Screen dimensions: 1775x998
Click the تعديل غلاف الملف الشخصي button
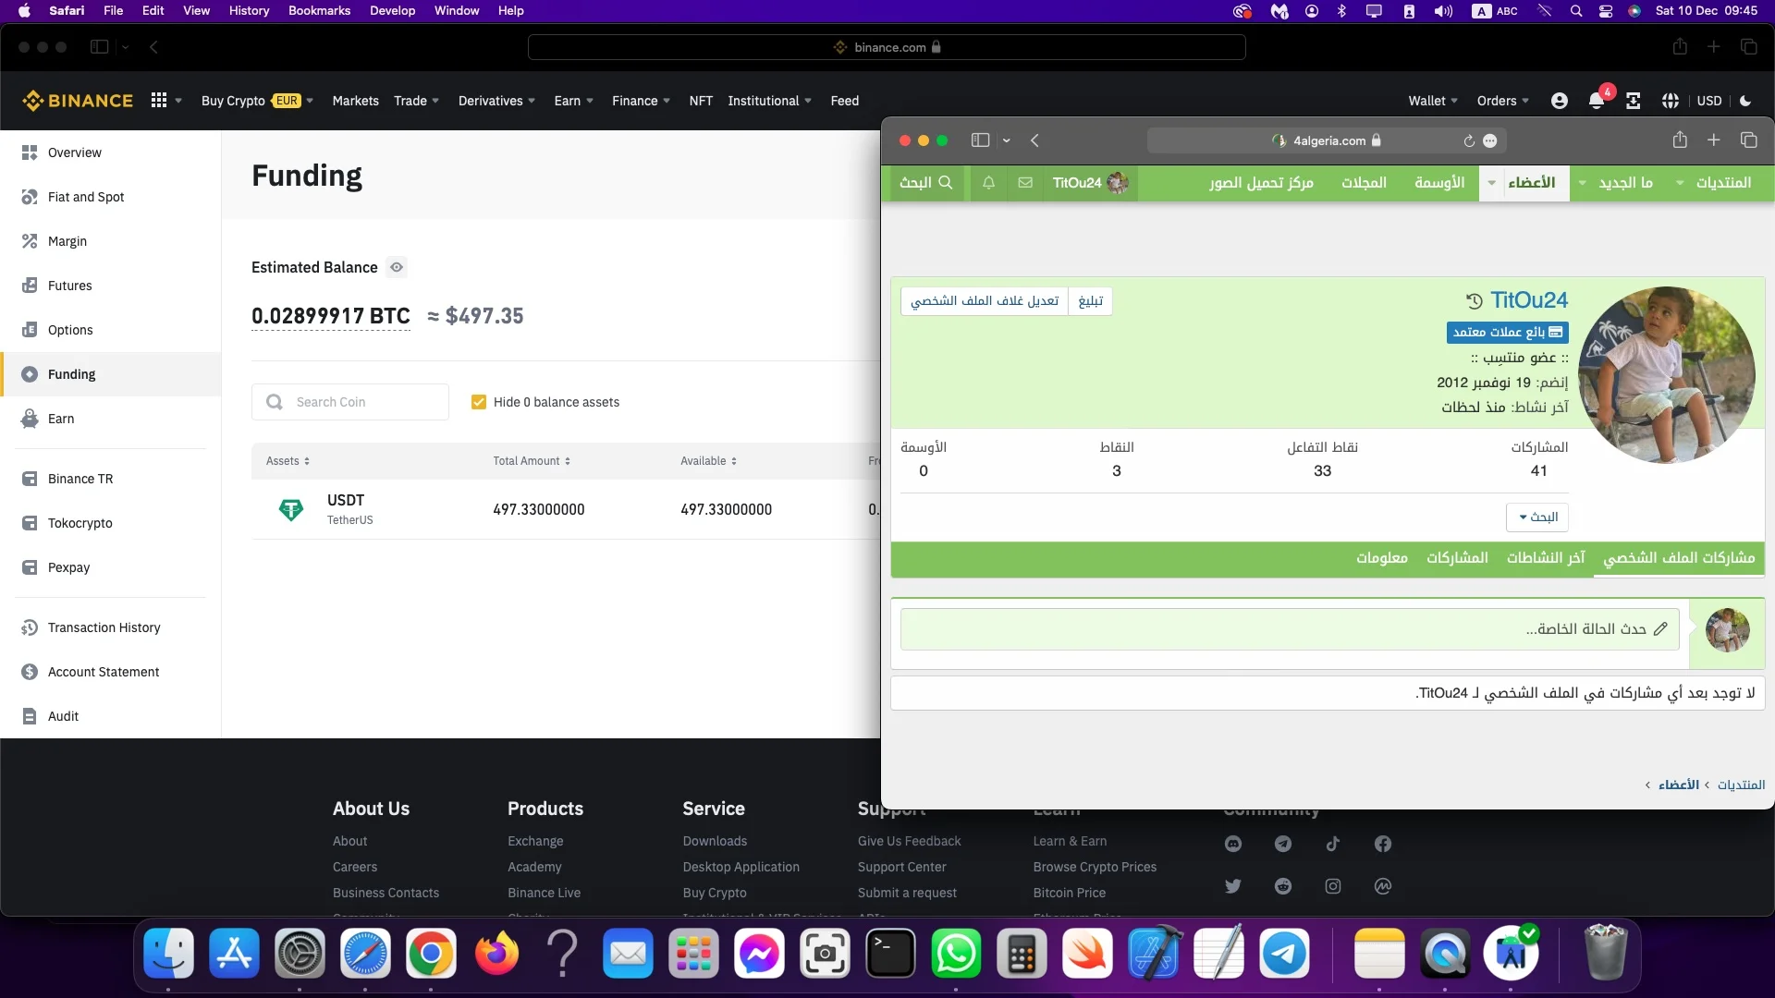click(985, 300)
